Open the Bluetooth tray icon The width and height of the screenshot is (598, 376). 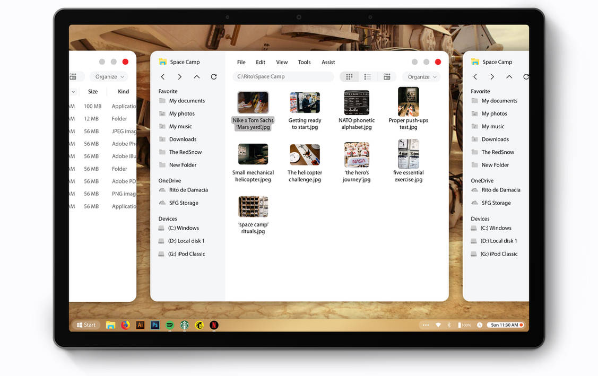[x=449, y=325]
